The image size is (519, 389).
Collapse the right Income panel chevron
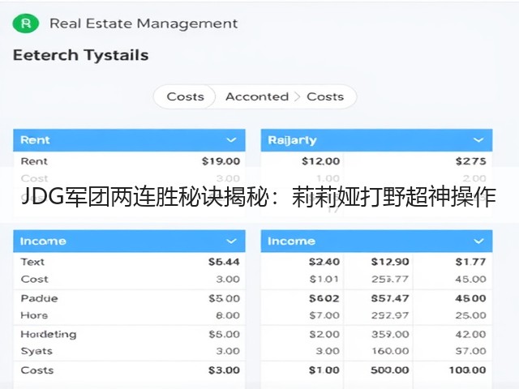tap(478, 242)
